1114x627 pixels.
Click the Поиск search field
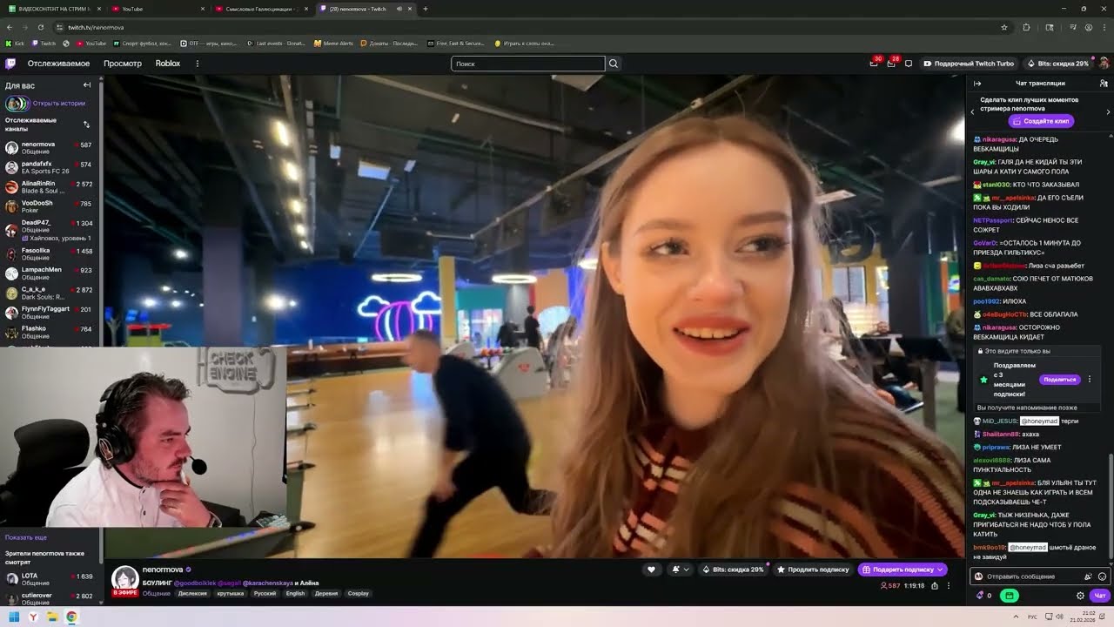[527, 64]
